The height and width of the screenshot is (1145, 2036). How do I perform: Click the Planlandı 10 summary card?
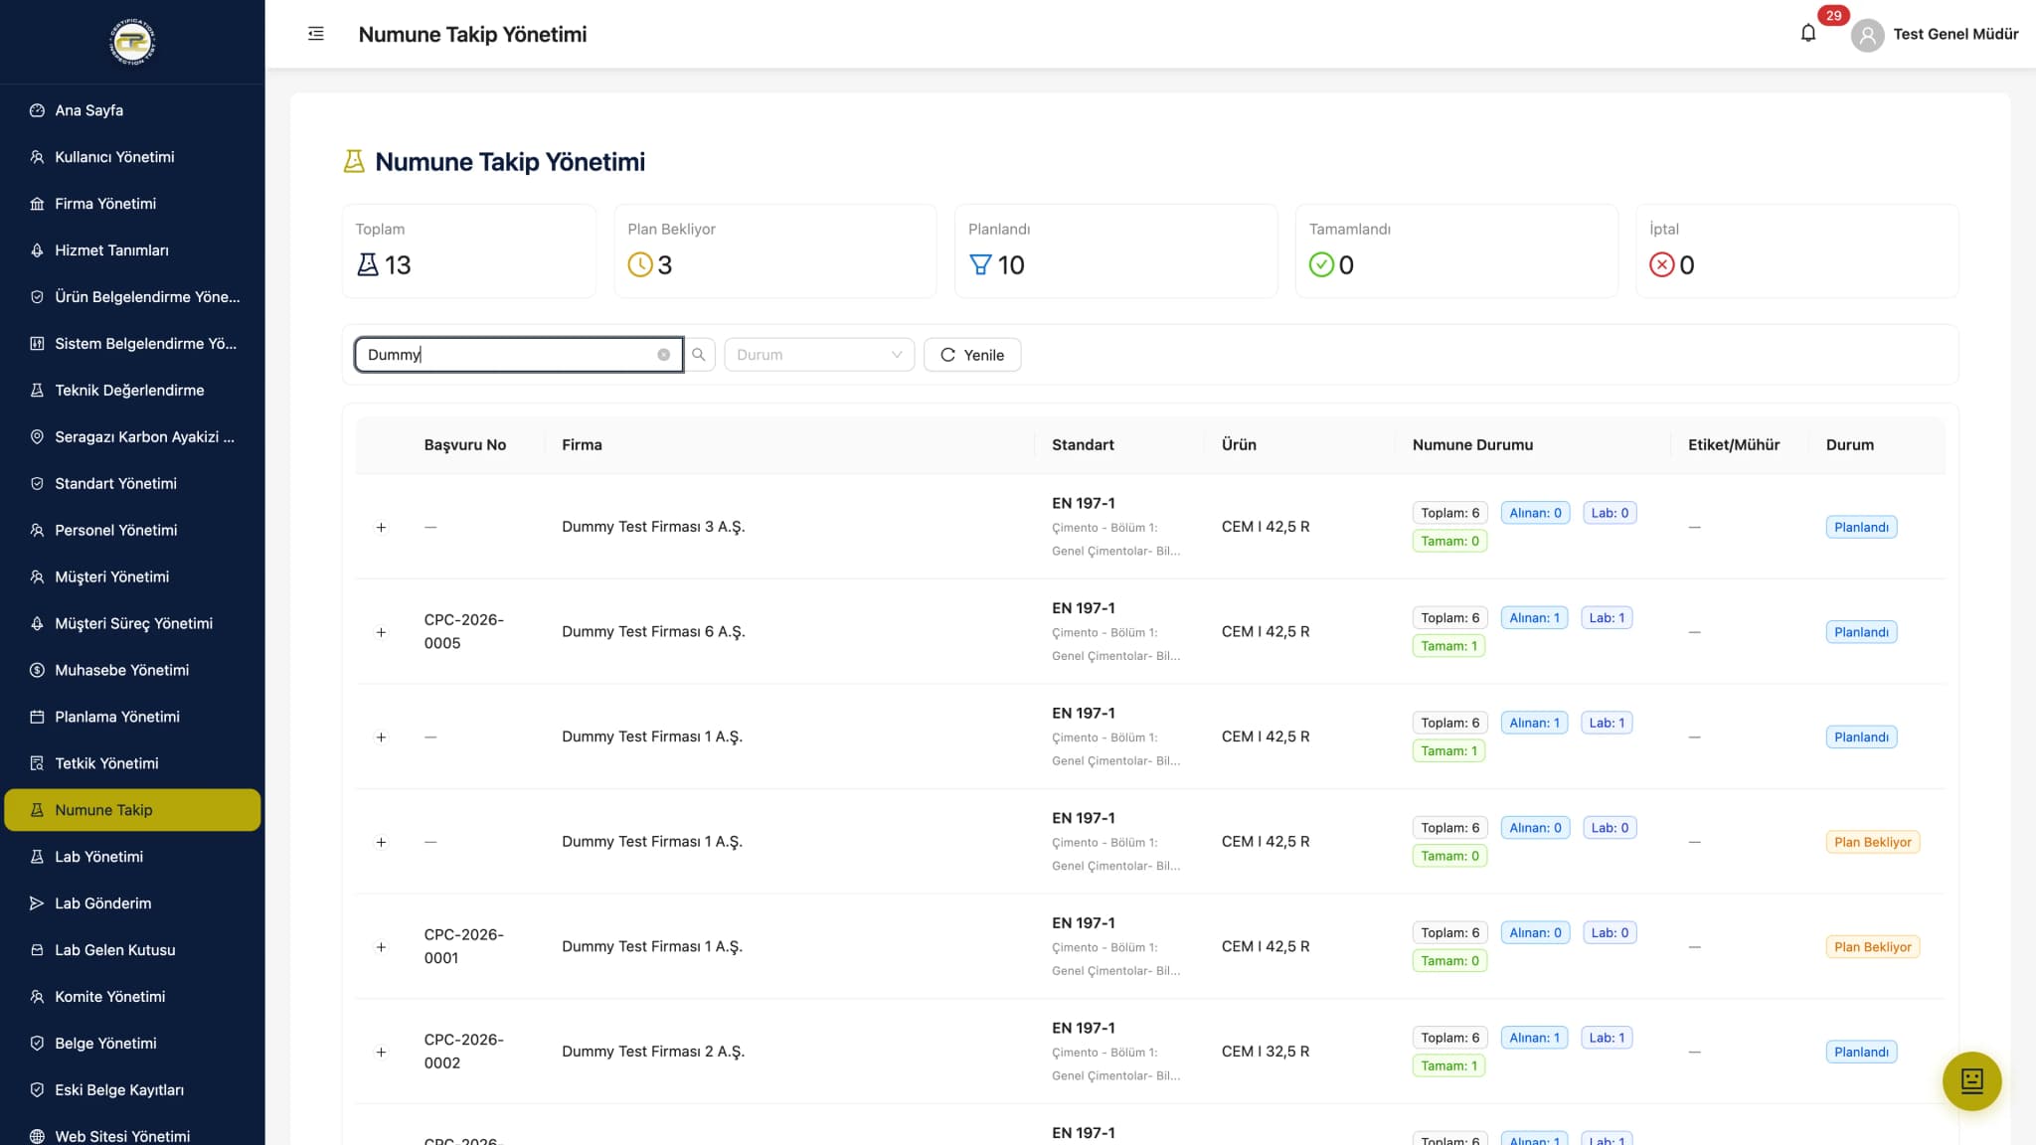tap(1115, 251)
